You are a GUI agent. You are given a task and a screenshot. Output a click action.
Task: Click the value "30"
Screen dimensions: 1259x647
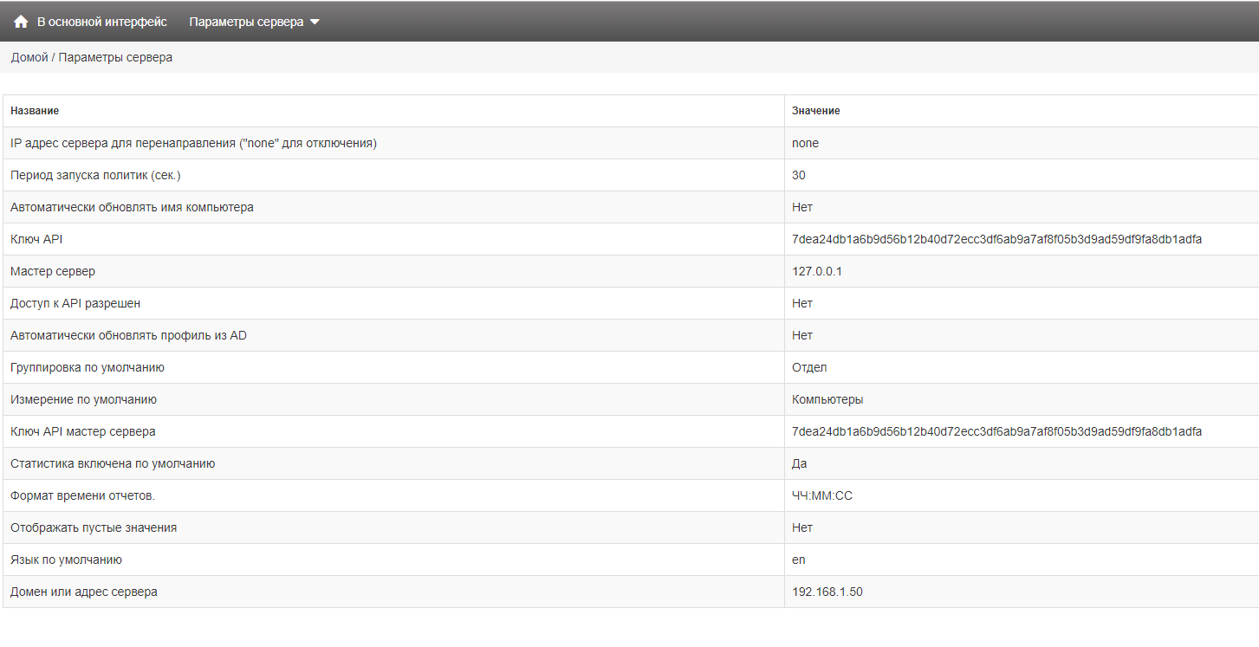click(x=798, y=175)
